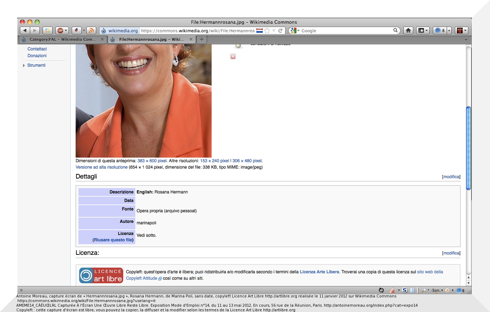Bookmark this page with the star icon
This screenshot has height=312, width=490.
pyautogui.click(x=267, y=31)
